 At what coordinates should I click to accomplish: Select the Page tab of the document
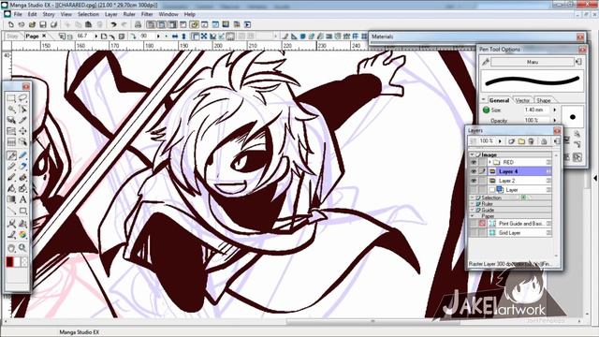click(32, 37)
